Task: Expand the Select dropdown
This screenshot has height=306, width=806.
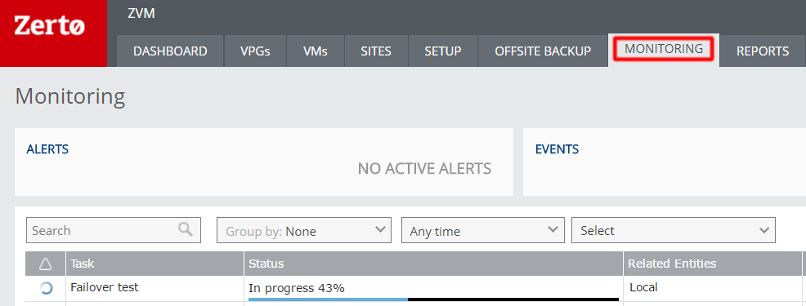Action: [674, 231]
